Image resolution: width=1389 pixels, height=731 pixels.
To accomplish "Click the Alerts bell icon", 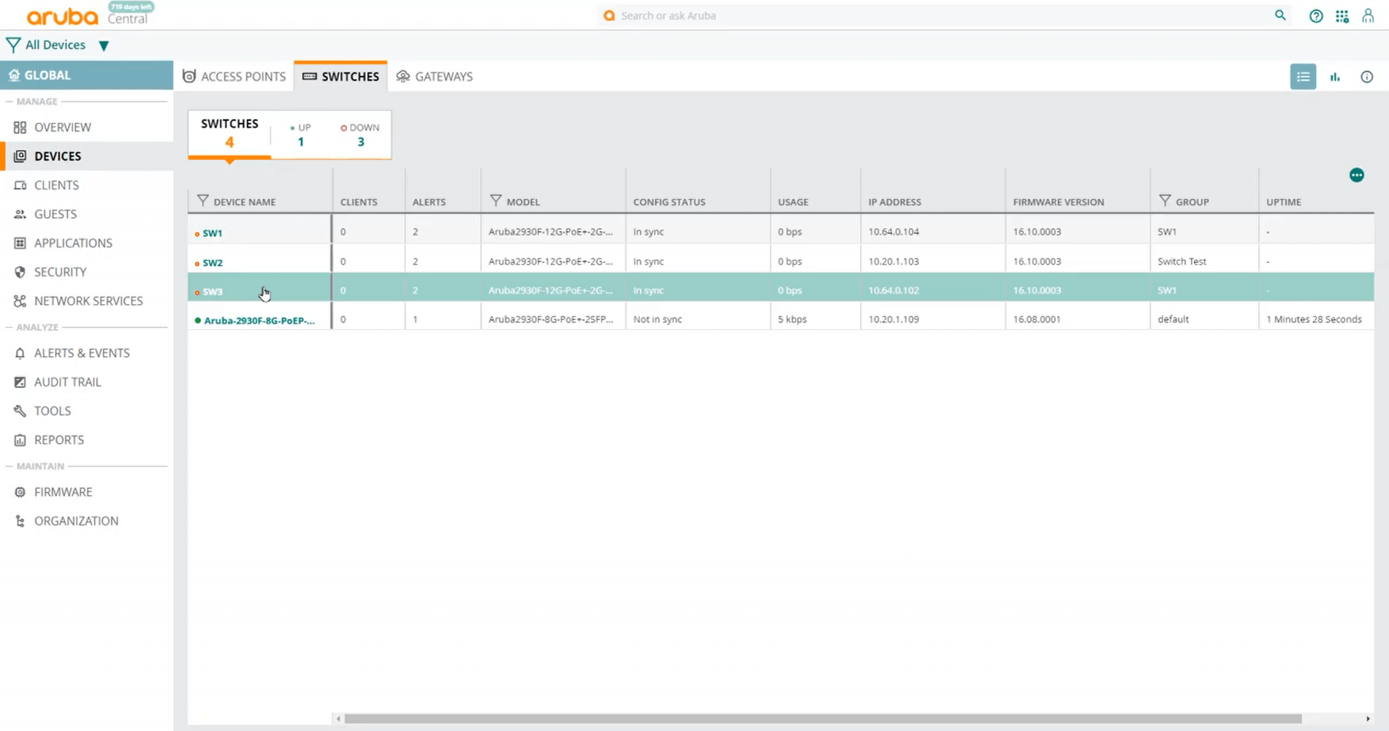I will [20, 353].
